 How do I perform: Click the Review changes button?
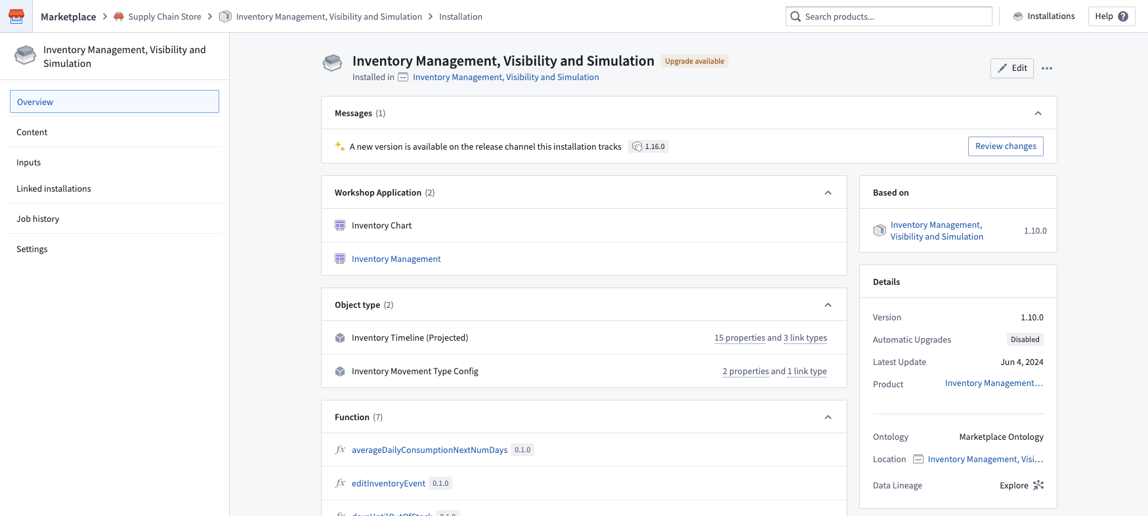coord(1006,146)
